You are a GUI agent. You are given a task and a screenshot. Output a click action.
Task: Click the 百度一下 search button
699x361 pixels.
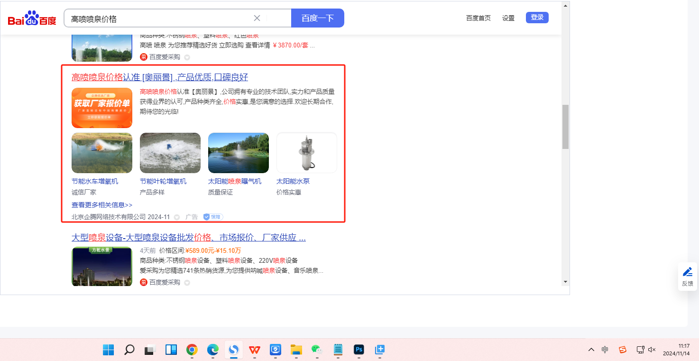coord(318,18)
